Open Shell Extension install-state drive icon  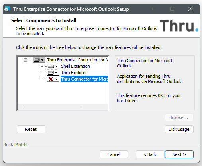(51, 66)
